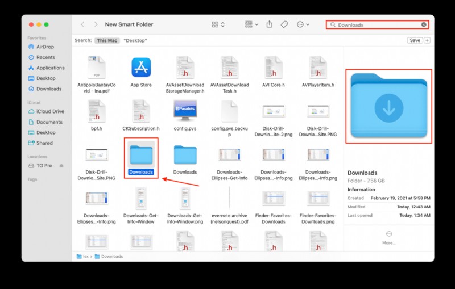The image size is (455, 289).
Task: Click the Last opened value
Action: 415,215
